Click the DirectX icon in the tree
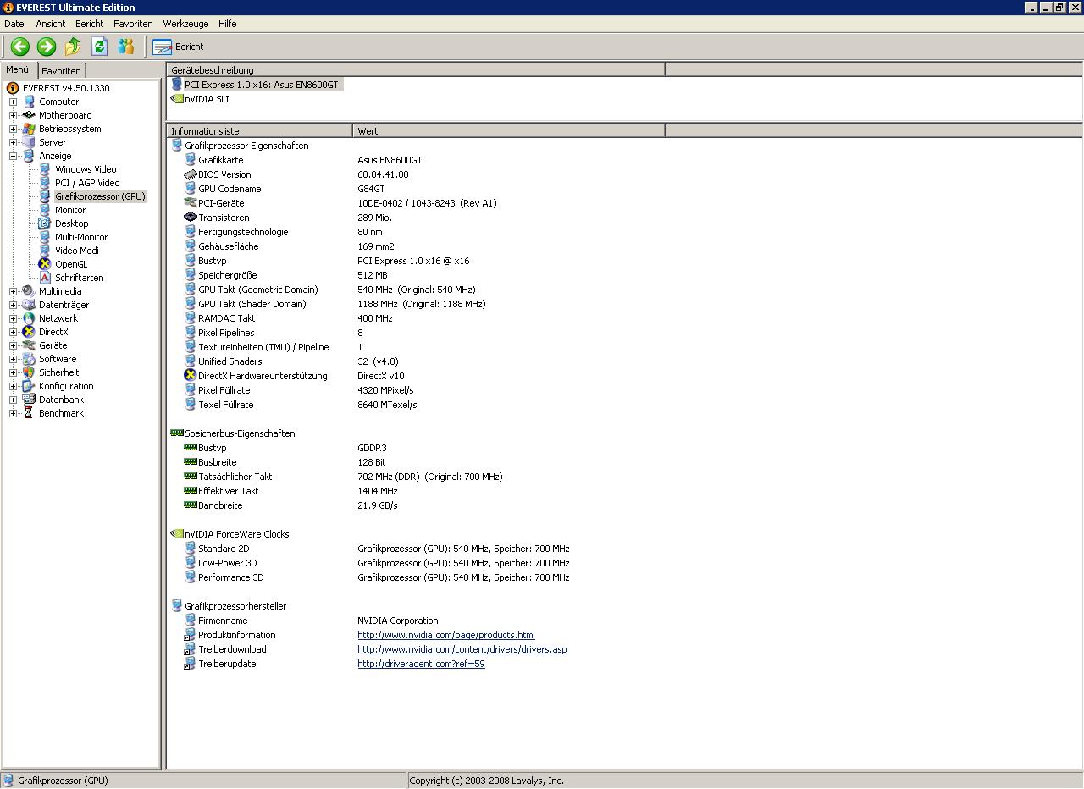The image size is (1084, 789). tap(29, 332)
